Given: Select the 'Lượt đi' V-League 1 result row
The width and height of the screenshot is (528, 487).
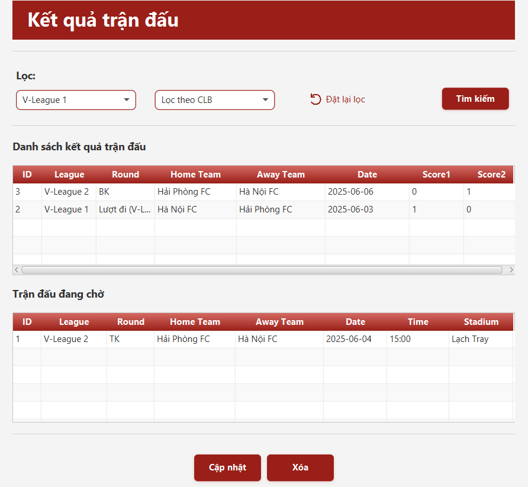Looking at the screenshot, I should [x=178, y=209].
